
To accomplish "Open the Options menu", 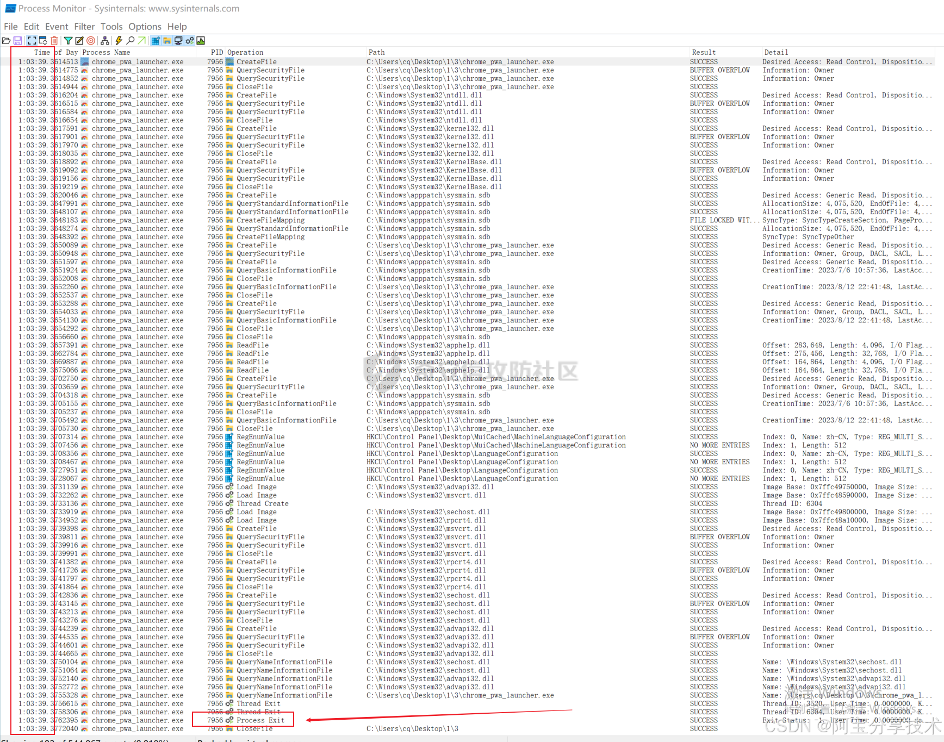I will coord(145,27).
